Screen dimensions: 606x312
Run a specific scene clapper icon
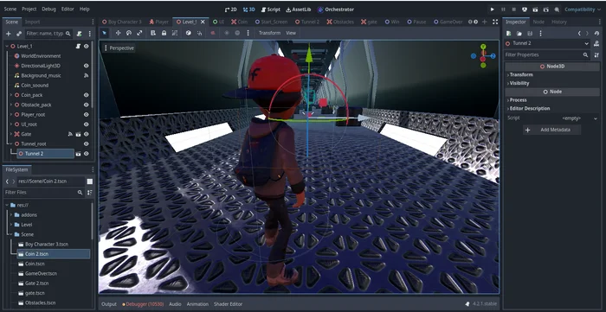(x=545, y=10)
